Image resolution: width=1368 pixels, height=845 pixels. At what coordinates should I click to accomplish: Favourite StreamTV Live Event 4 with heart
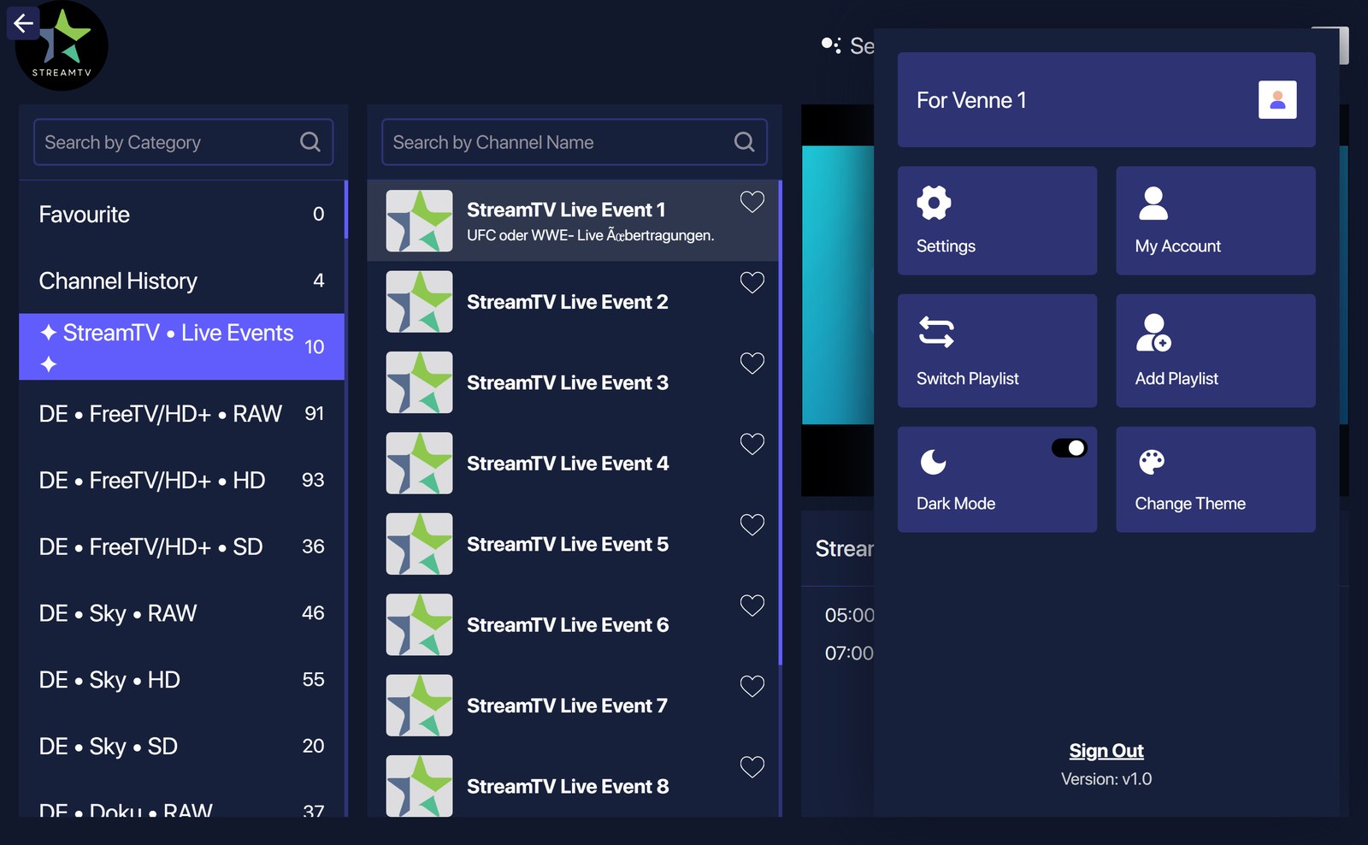tap(752, 444)
